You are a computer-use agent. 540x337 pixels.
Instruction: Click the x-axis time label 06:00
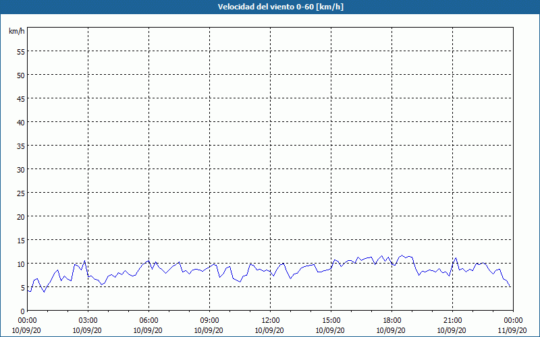(x=148, y=321)
